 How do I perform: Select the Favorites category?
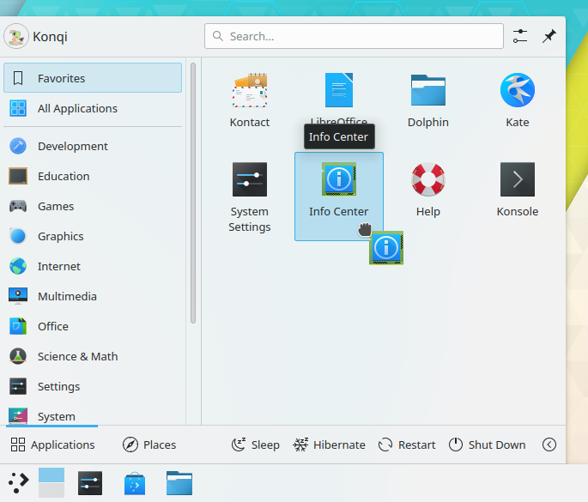click(93, 78)
